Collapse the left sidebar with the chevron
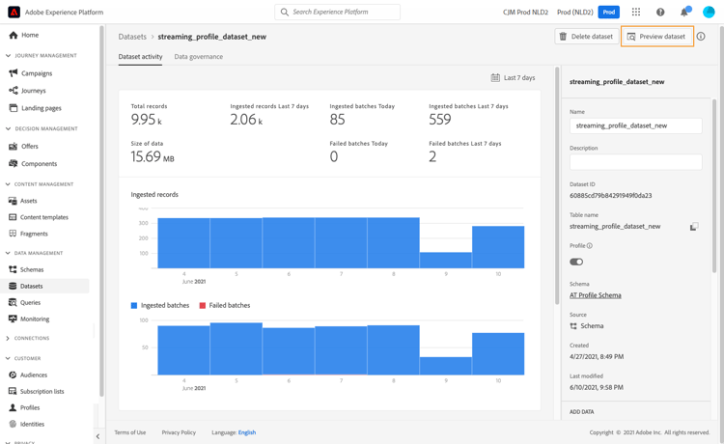The image size is (724, 444). tap(97, 436)
